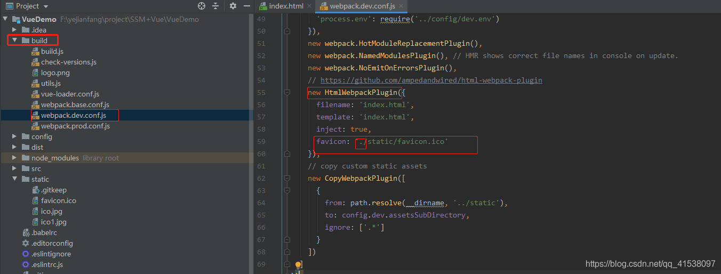Fold the HtmlWebpackPlugin block at line 55

pyautogui.click(x=287, y=92)
